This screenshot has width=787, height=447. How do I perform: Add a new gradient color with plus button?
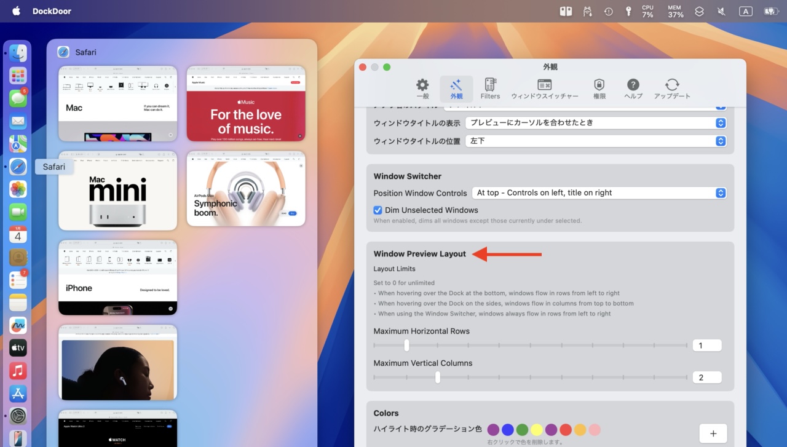713,433
